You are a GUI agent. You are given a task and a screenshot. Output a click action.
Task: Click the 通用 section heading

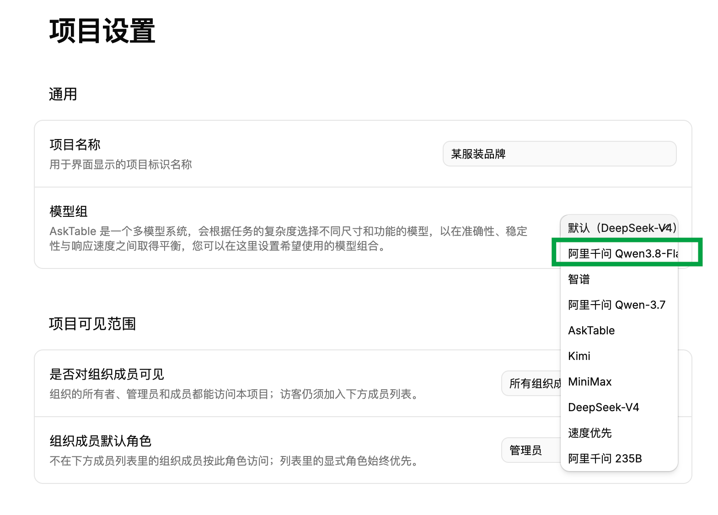pos(63,94)
